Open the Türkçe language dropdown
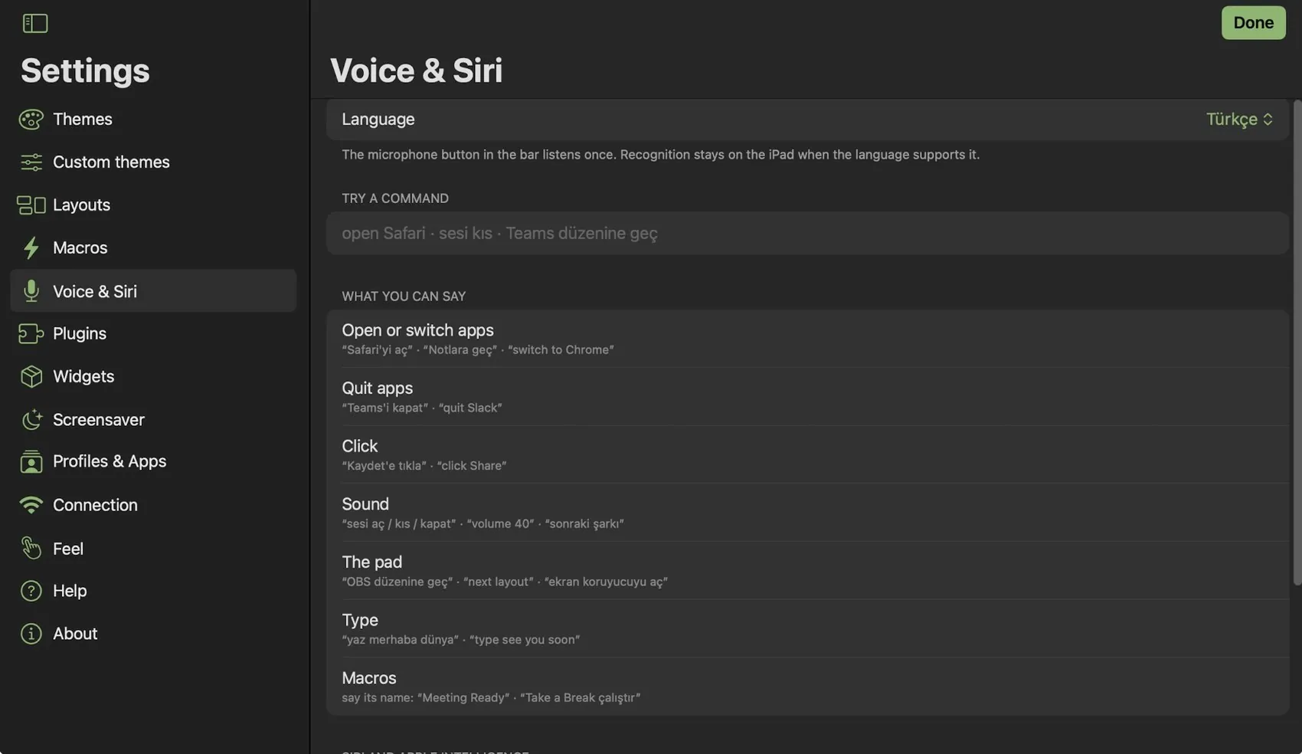 point(1239,120)
